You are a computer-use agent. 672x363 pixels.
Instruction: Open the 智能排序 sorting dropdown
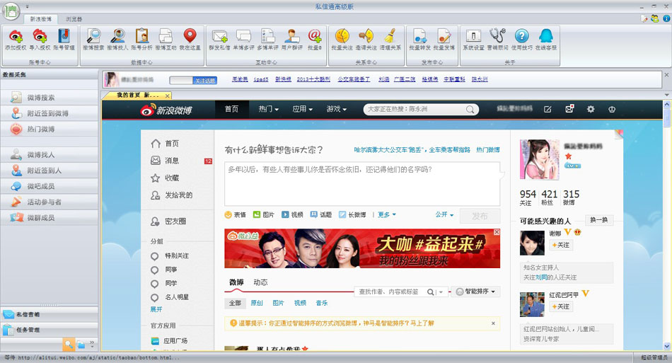[x=476, y=292]
